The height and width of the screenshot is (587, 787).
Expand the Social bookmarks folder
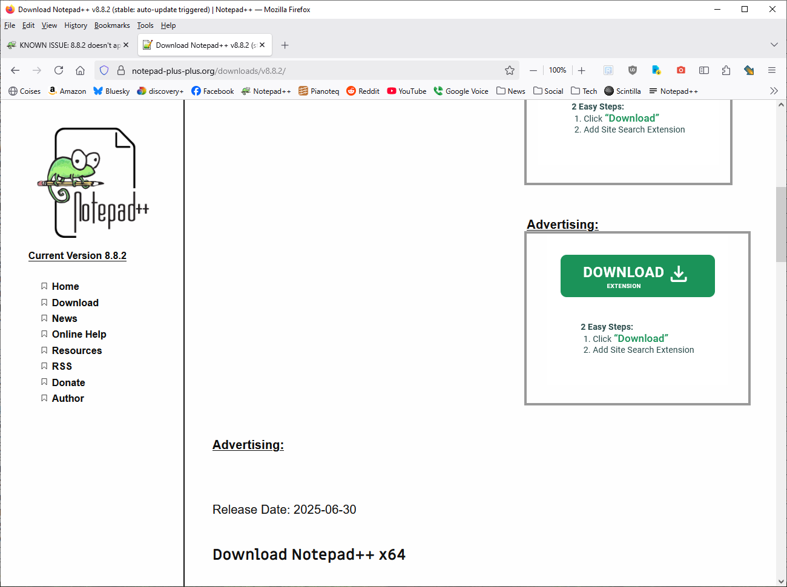[548, 91]
